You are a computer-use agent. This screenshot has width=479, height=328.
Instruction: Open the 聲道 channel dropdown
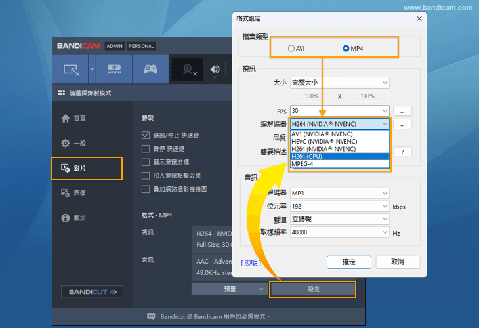tap(340, 219)
